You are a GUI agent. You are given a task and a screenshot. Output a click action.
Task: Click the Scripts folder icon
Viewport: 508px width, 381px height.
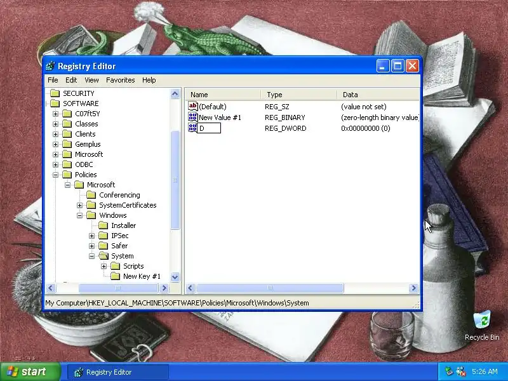click(116, 266)
